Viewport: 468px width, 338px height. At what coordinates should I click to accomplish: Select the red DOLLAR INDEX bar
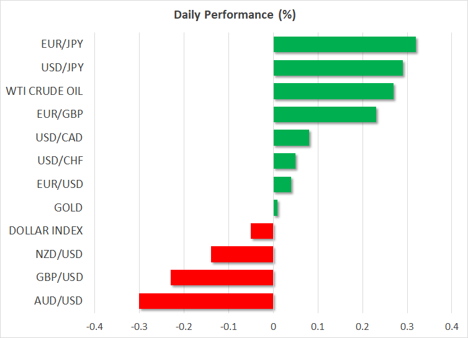point(262,231)
